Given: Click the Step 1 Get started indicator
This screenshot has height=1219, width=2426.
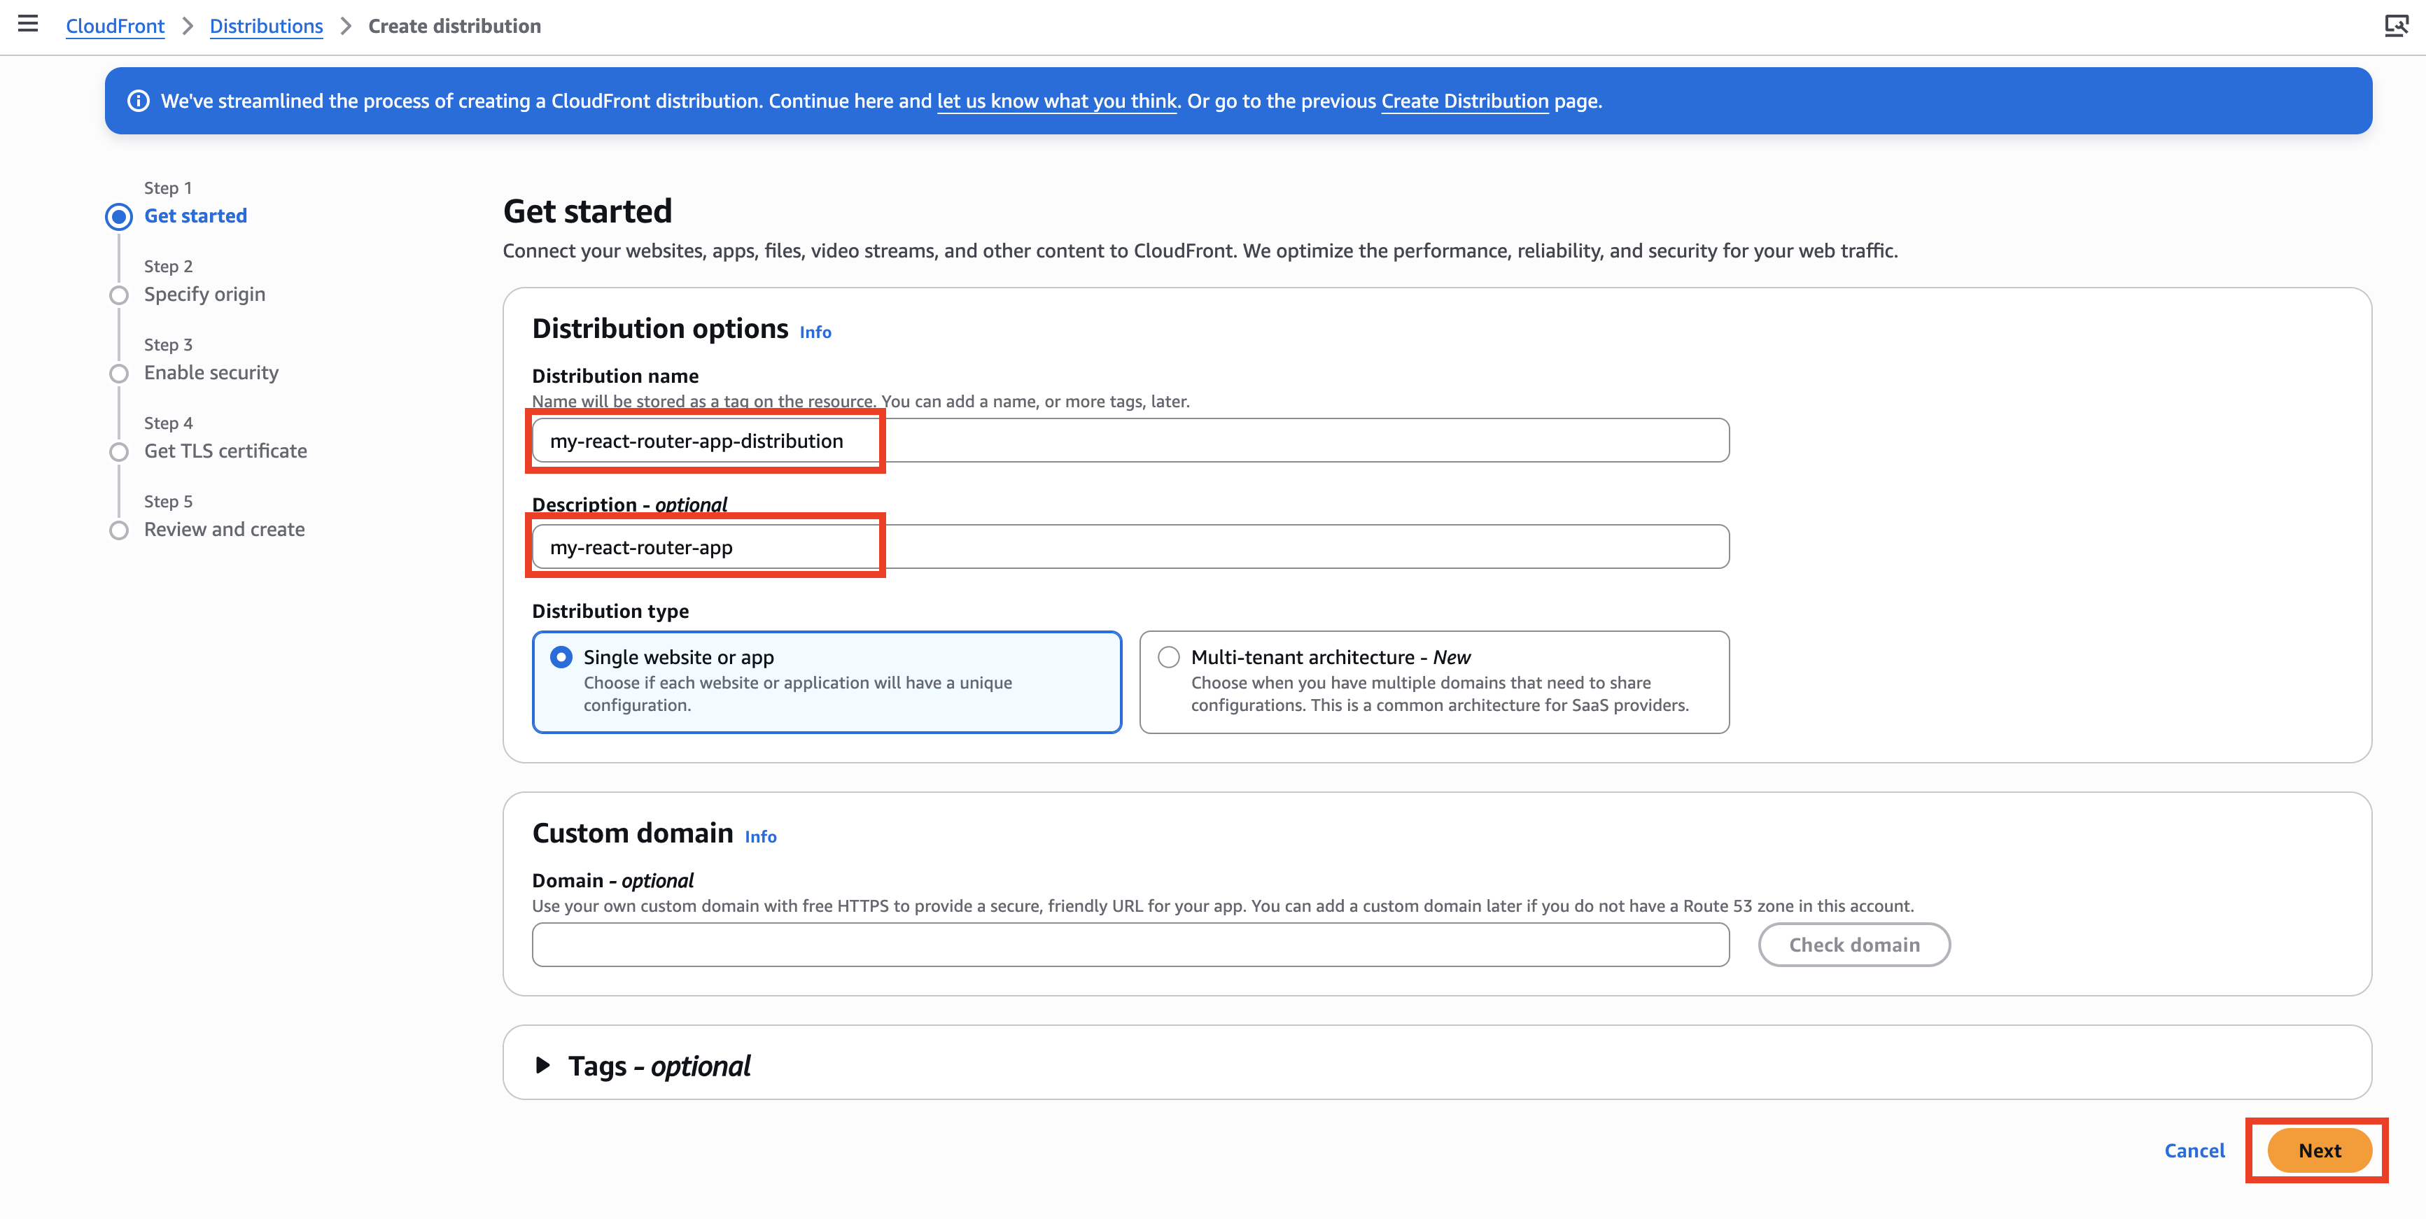Looking at the screenshot, I should [119, 216].
